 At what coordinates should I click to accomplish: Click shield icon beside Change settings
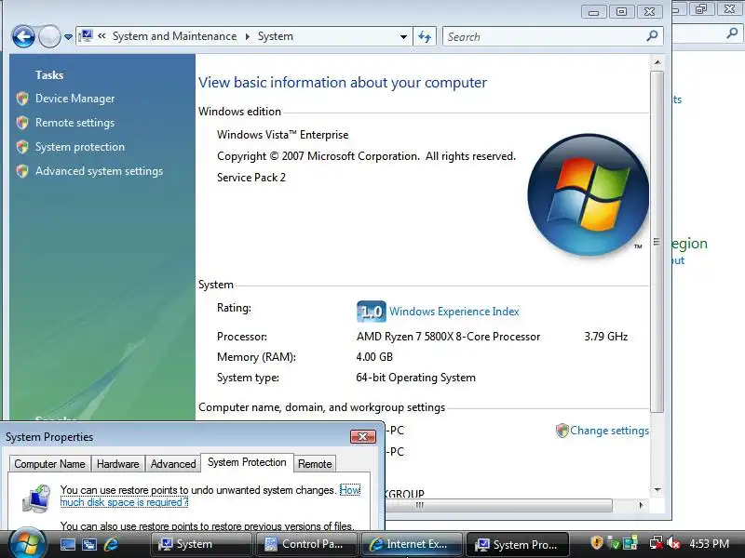point(562,431)
